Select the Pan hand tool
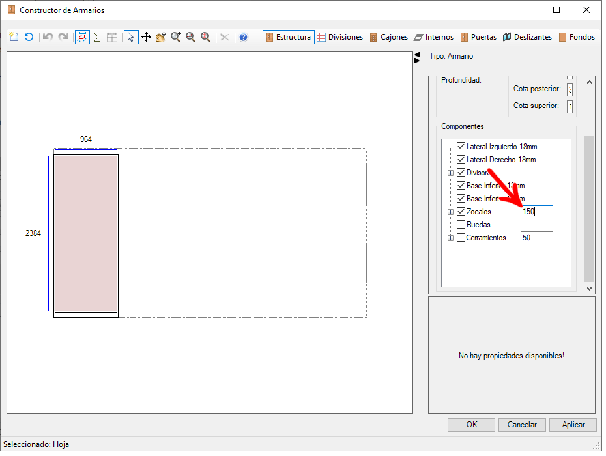This screenshot has width=606, height=456. (x=161, y=37)
